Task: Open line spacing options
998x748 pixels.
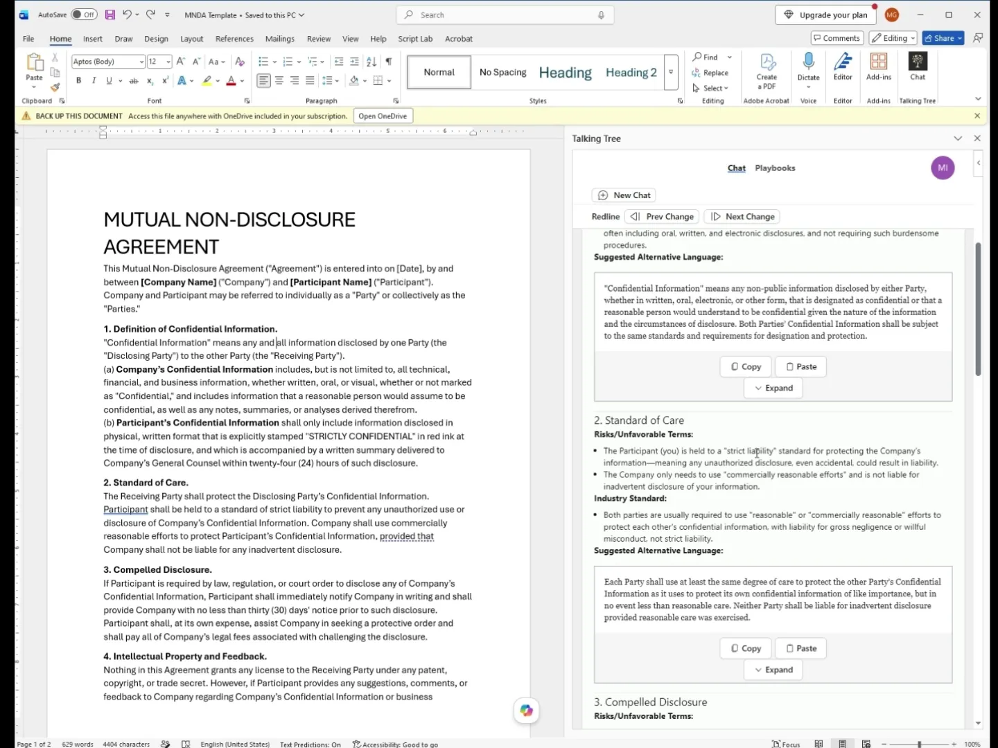Action: click(330, 81)
